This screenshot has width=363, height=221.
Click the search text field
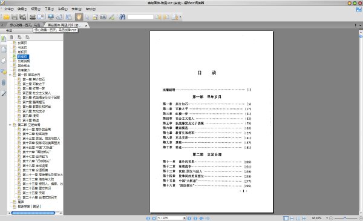tap(140, 17)
